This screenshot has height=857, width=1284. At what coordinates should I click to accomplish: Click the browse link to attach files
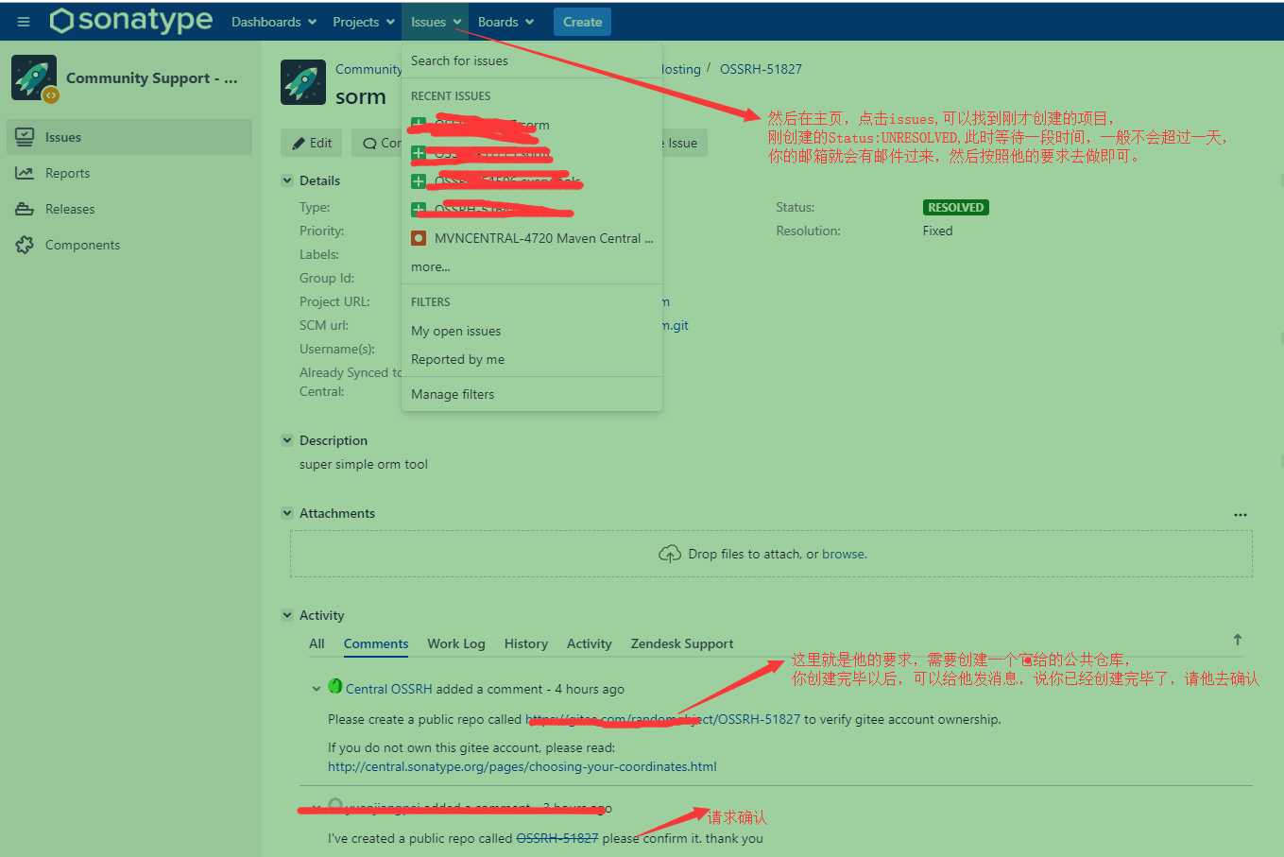pyautogui.click(x=844, y=554)
